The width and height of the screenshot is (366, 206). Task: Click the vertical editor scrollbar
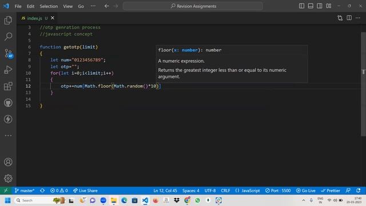pos(363,84)
